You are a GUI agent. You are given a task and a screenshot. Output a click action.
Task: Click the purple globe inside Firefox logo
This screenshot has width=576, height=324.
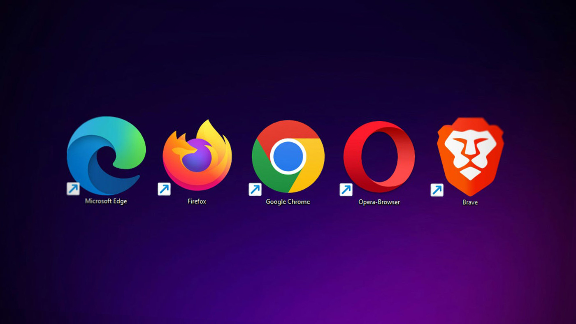coord(197,156)
